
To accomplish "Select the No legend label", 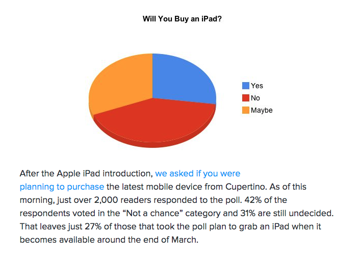I will (255, 98).
